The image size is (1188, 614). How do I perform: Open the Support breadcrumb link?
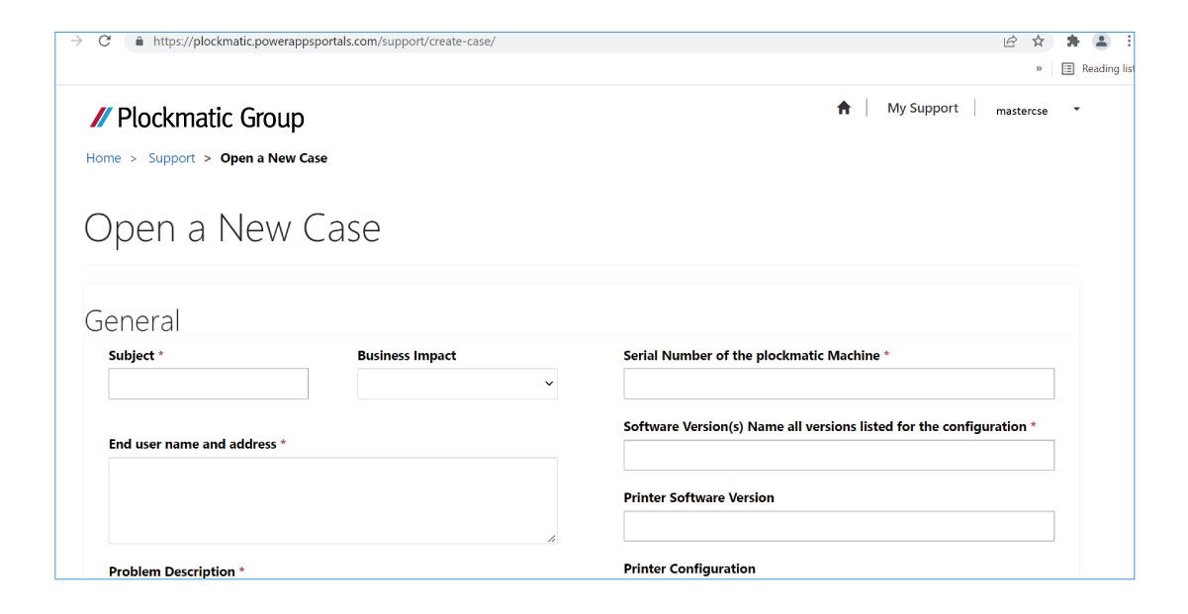171,157
